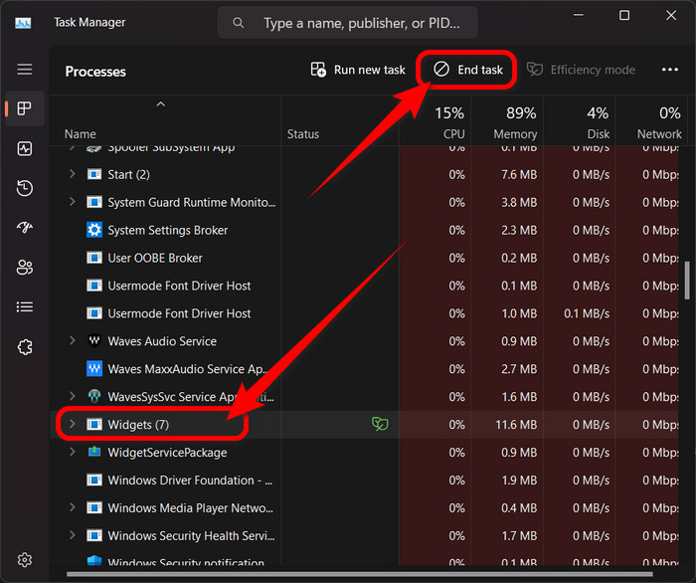
Task: Click the System Guard Runtime Monitor icon
Action: [x=94, y=203]
